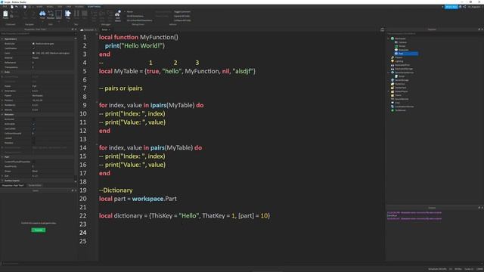Open Find with the binoculars icon

[x=42, y=14]
